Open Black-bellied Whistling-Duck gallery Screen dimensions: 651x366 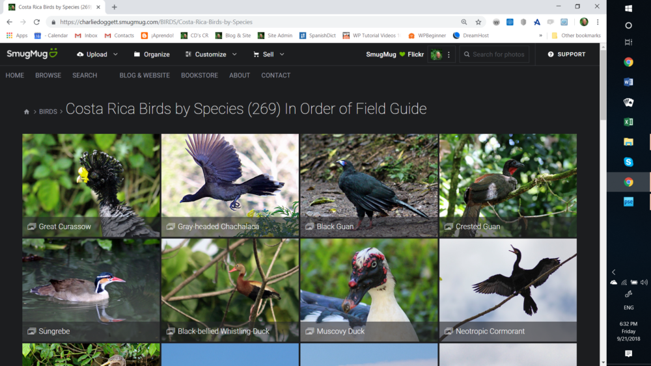[230, 290]
